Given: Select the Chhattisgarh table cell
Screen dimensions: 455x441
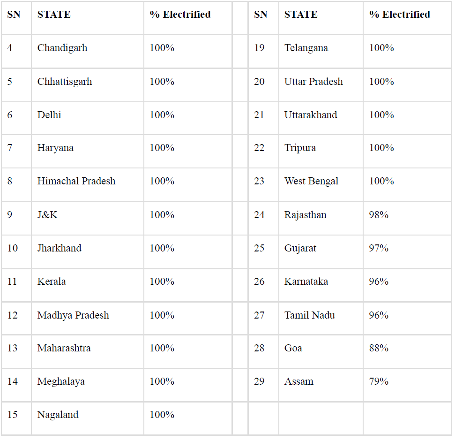Looking at the screenshot, I should 65,82.
